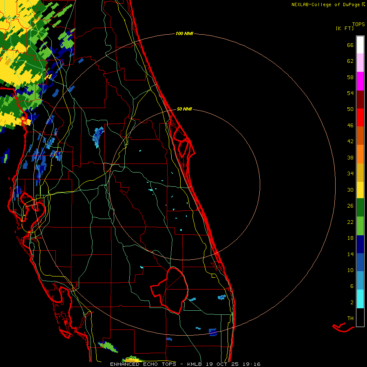
Task: Click the TH legend scale label
Action: [350, 318]
